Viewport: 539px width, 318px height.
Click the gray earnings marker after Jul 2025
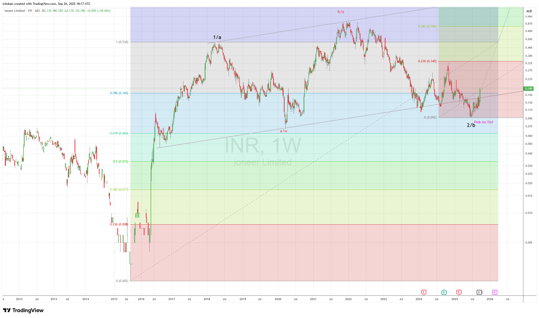point(479,292)
